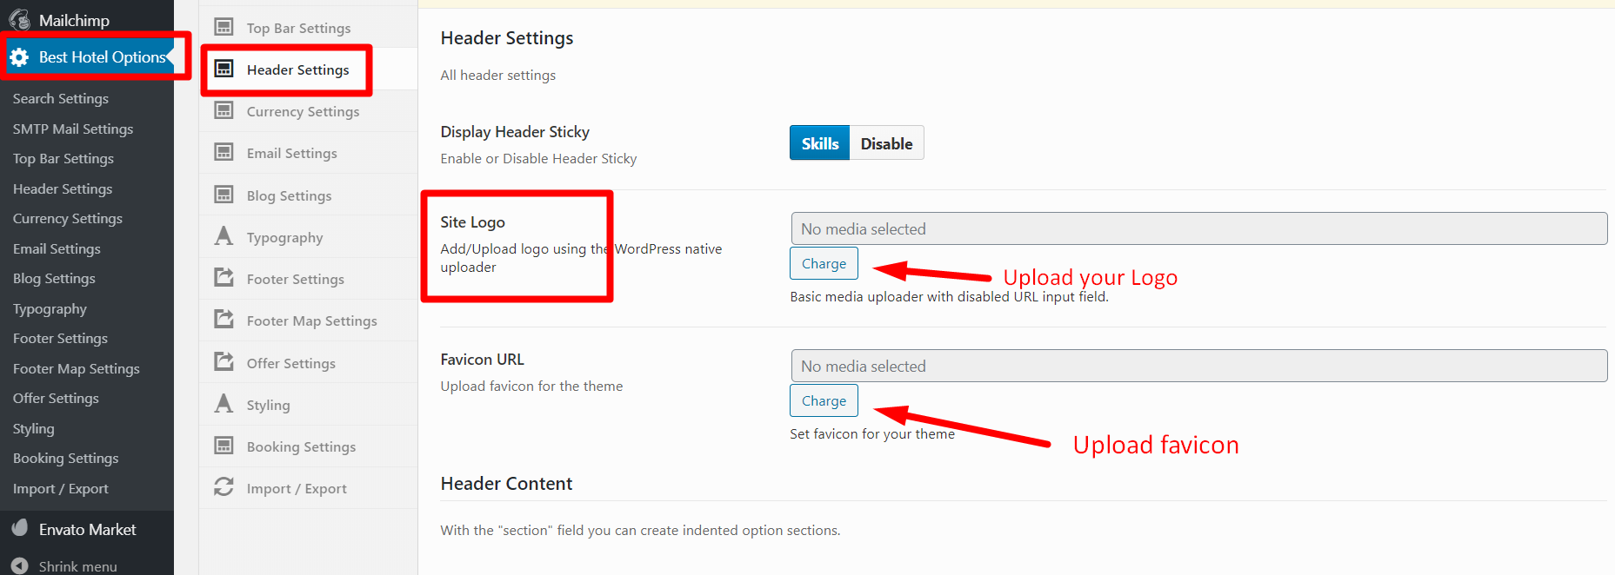The height and width of the screenshot is (575, 1615).
Task: Go to Search Settings in left sidebar
Action: point(61,98)
